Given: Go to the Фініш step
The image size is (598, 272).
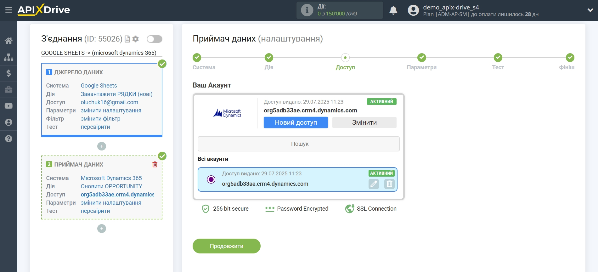Looking at the screenshot, I should click(570, 58).
